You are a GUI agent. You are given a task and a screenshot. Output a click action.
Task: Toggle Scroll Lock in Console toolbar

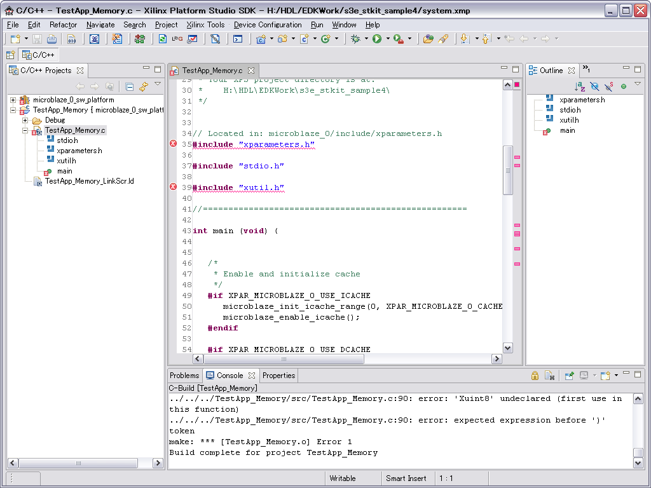click(x=535, y=376)
